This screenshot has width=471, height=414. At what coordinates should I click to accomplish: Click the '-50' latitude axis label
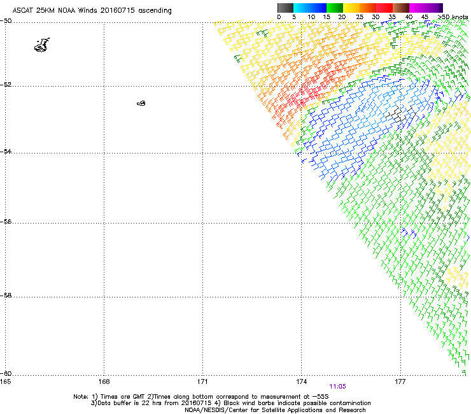click(x=6, y=21)
